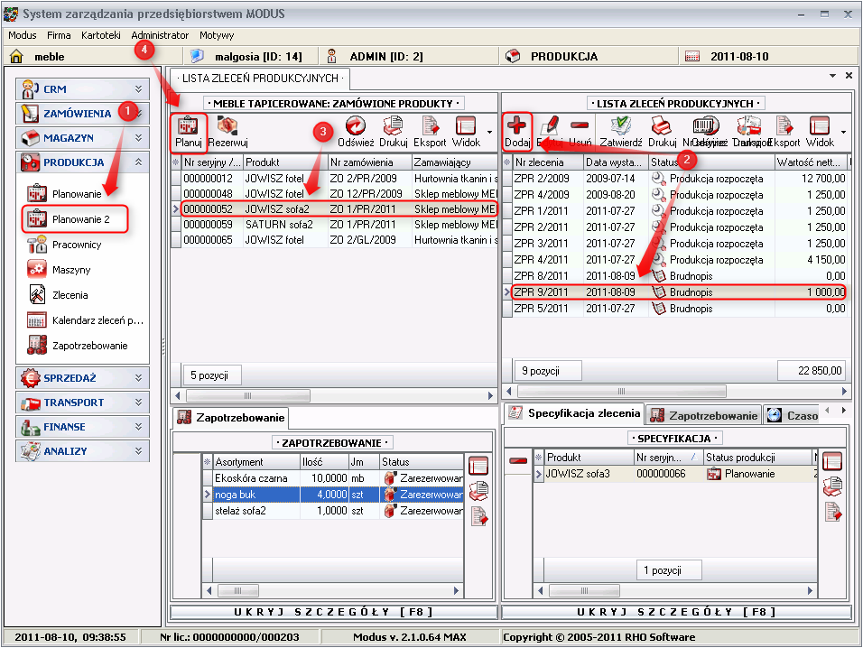Click Odśwież in ordered products toolbar
The width and height of the screenshot is (863, 648).
[x=356, y=132]
